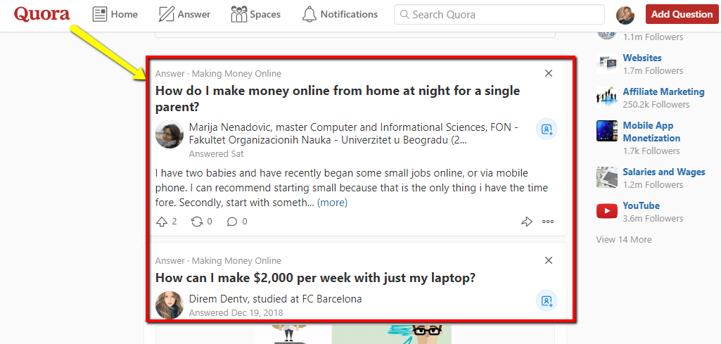Open the Affiliate Marketing topic link
Viewport: 721px width, 344px height.
tap(663, 91)
